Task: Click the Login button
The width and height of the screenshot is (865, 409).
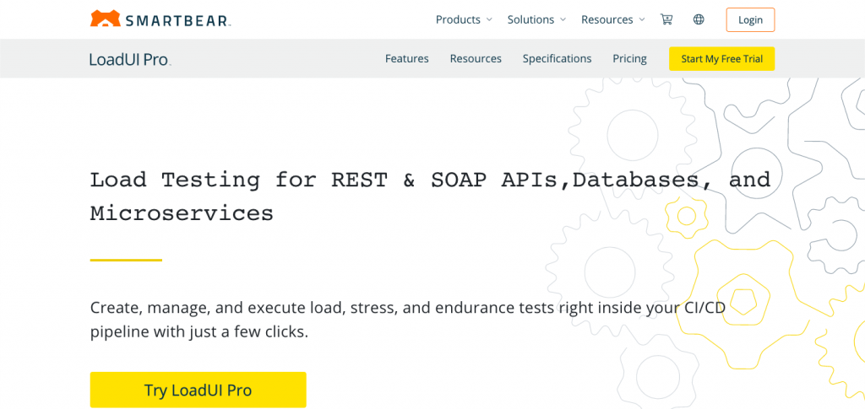Action: 750,19
